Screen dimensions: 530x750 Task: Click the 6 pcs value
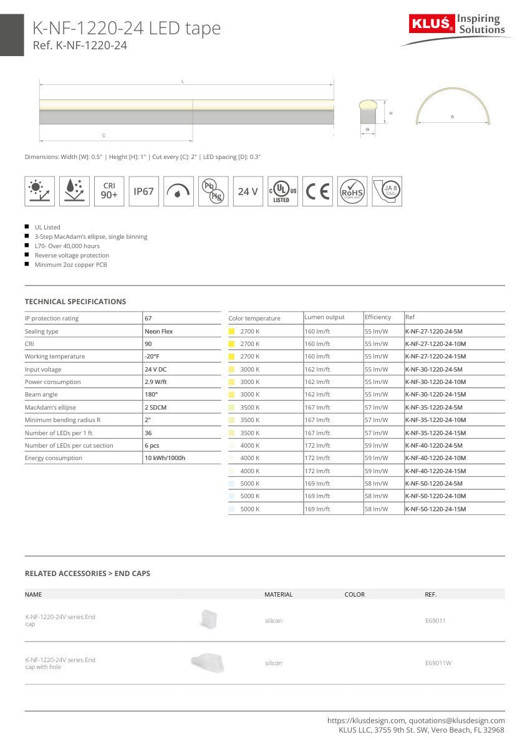click(x=152, y=445)
